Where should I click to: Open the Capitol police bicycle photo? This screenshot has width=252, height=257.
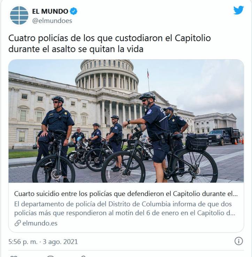tap(126, 121)
